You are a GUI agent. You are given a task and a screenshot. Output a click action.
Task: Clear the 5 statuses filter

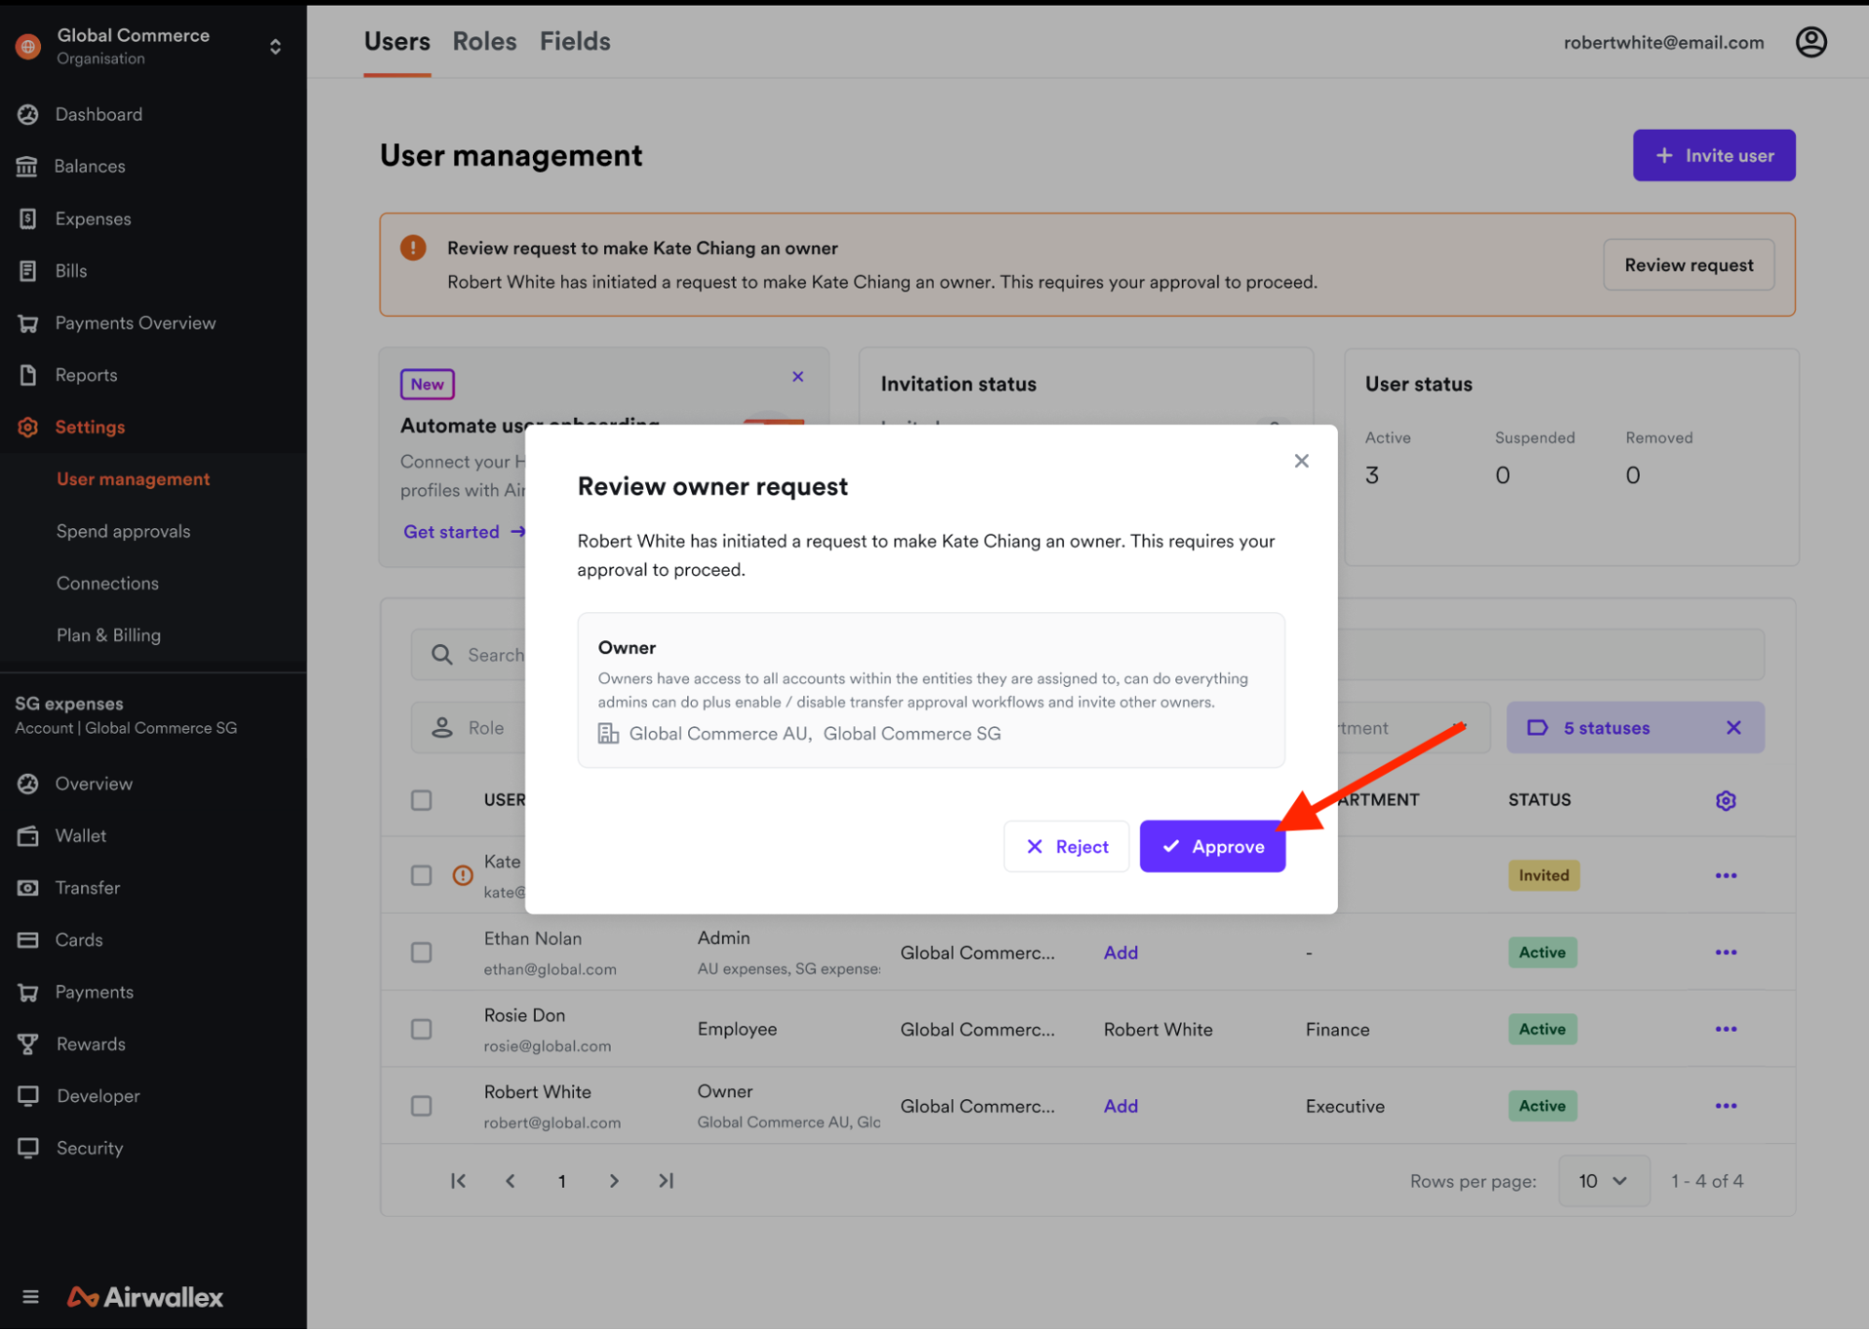(x=1732, y=727)
